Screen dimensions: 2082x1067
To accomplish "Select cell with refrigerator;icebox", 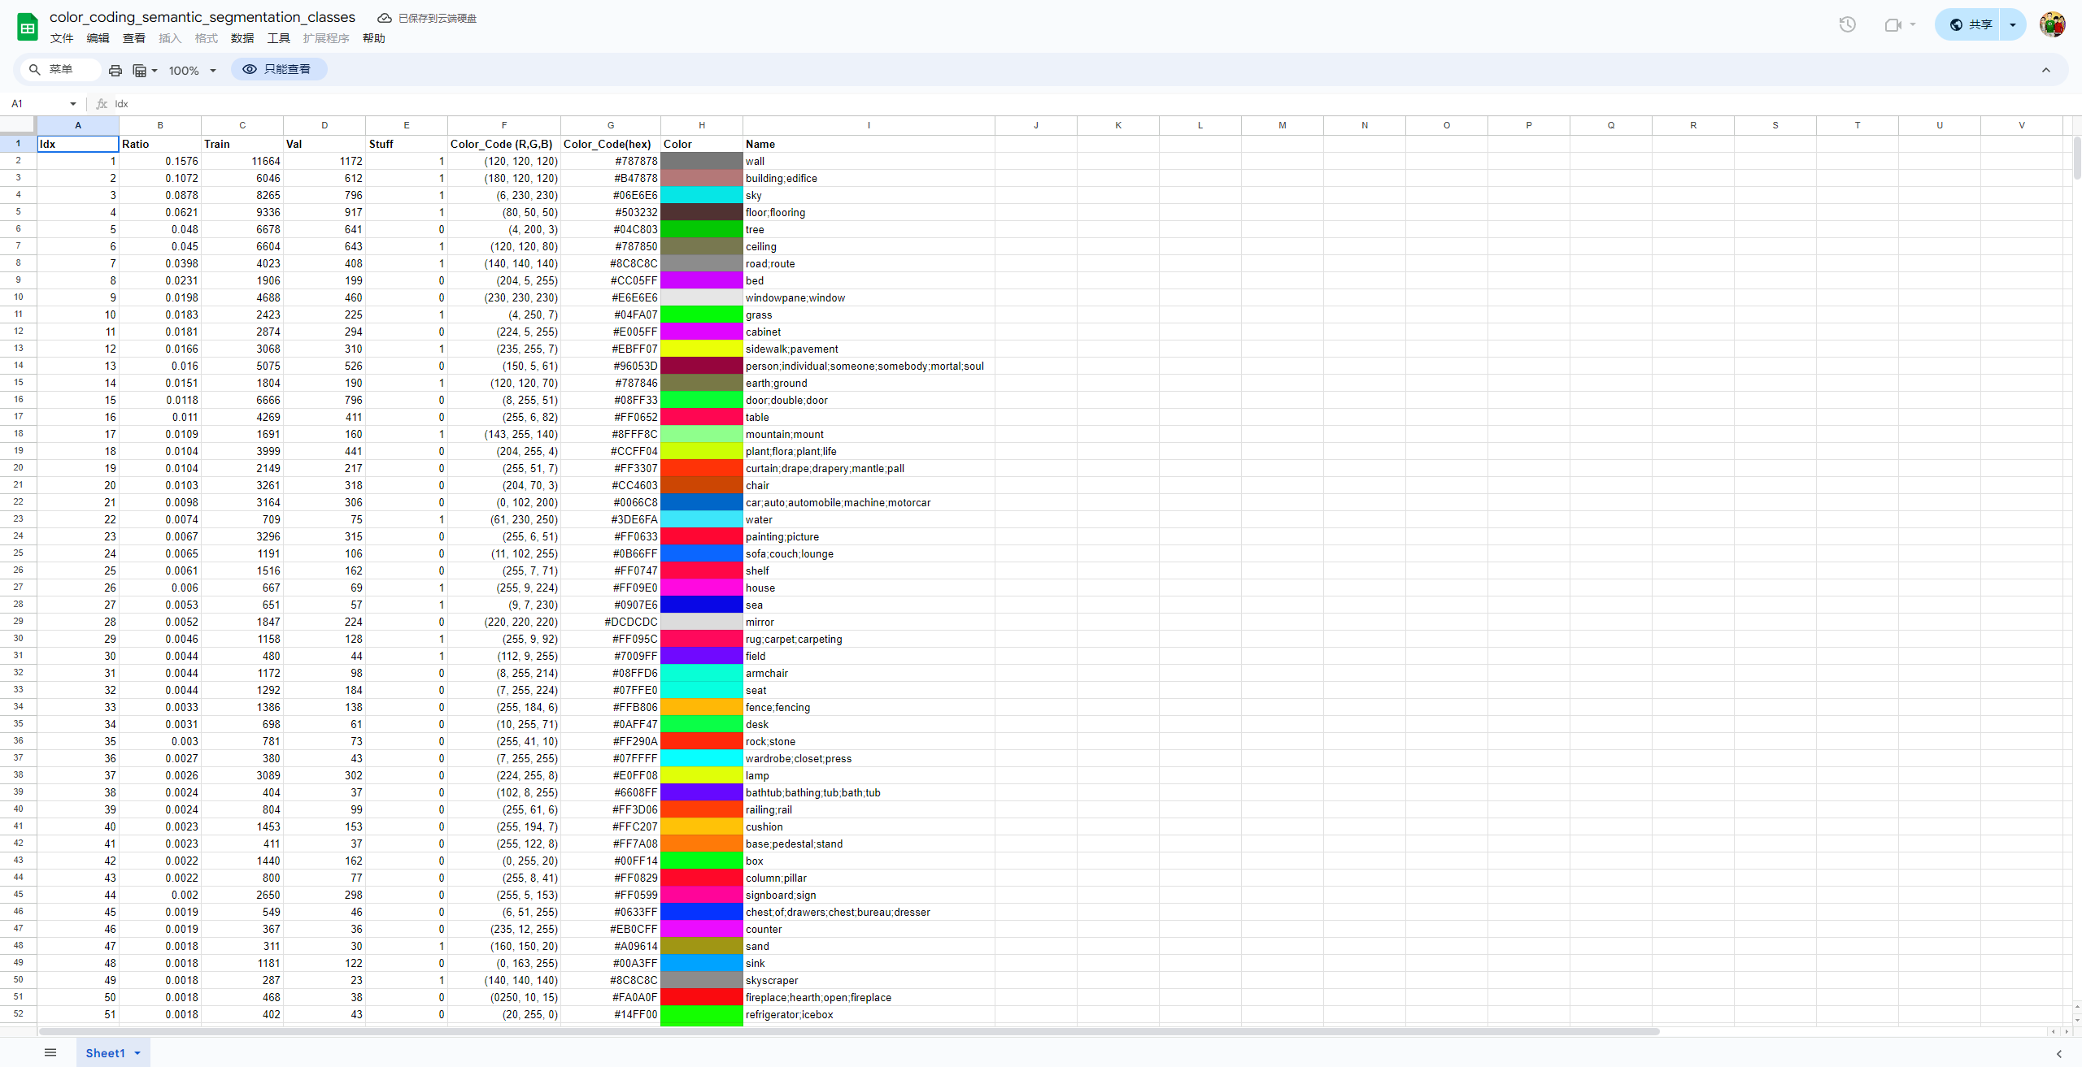I will click(x=869, y=1014).
